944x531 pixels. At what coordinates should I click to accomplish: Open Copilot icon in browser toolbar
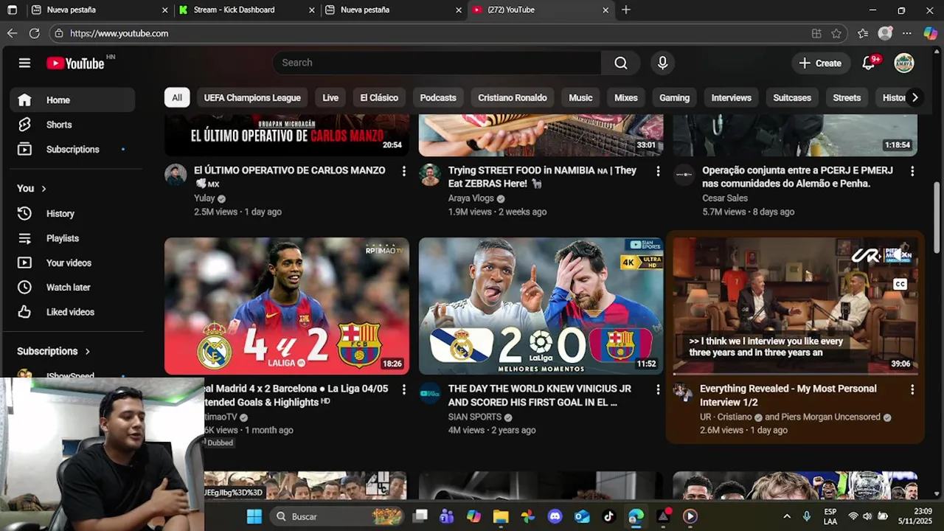point(930,33)
